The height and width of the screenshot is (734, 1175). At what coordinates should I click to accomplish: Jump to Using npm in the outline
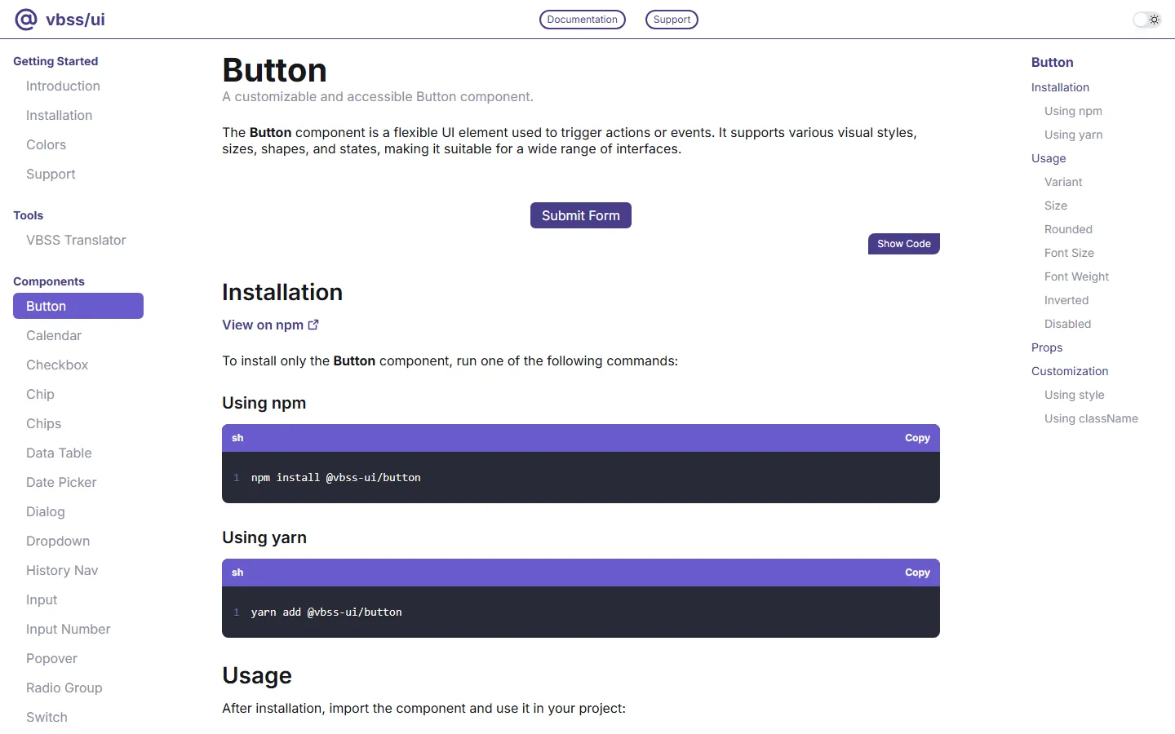point(1073,111)
